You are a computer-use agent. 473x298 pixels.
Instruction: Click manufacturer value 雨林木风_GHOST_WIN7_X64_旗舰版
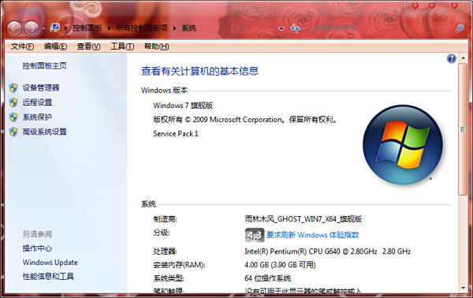click(304, 219)
